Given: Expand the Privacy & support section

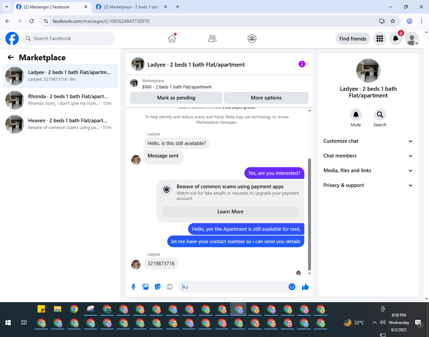Looking at the screenshot, I should point(368,185).
